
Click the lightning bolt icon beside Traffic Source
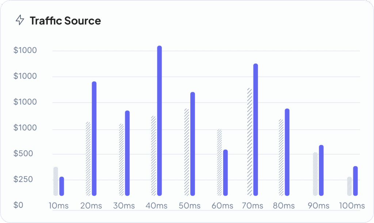pyautogui.click(x=20, y=20)
